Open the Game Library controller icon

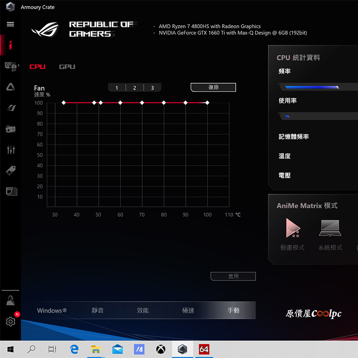point(10,129)
